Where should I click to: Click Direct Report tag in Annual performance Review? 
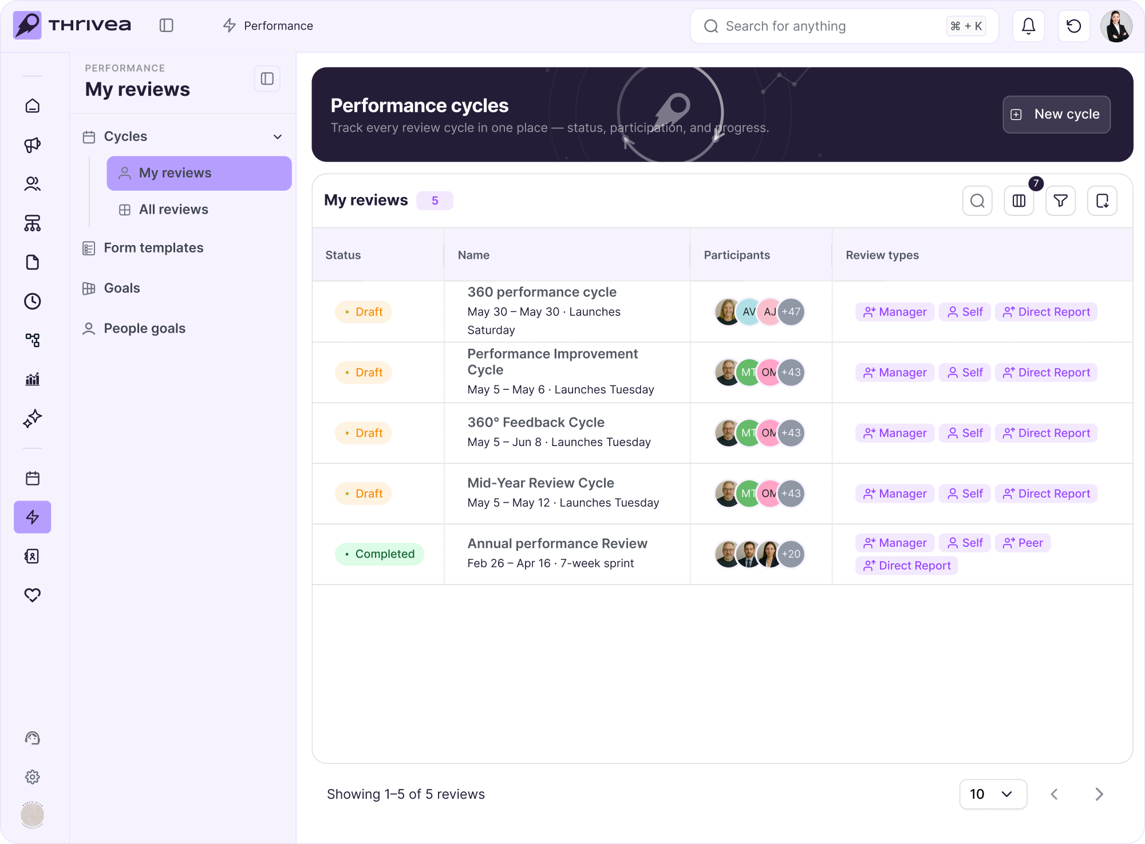tap(907, 566)
